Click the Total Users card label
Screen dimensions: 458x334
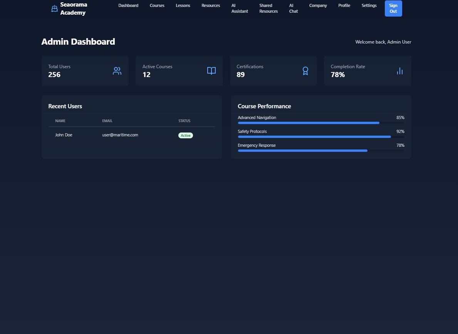(x=59, y=67)
